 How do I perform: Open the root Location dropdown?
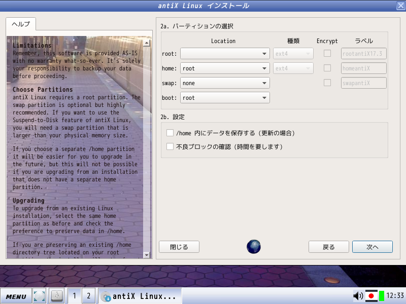click(225, 54)
